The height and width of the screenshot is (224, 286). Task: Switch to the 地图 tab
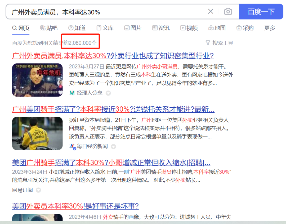click(217, 28)
